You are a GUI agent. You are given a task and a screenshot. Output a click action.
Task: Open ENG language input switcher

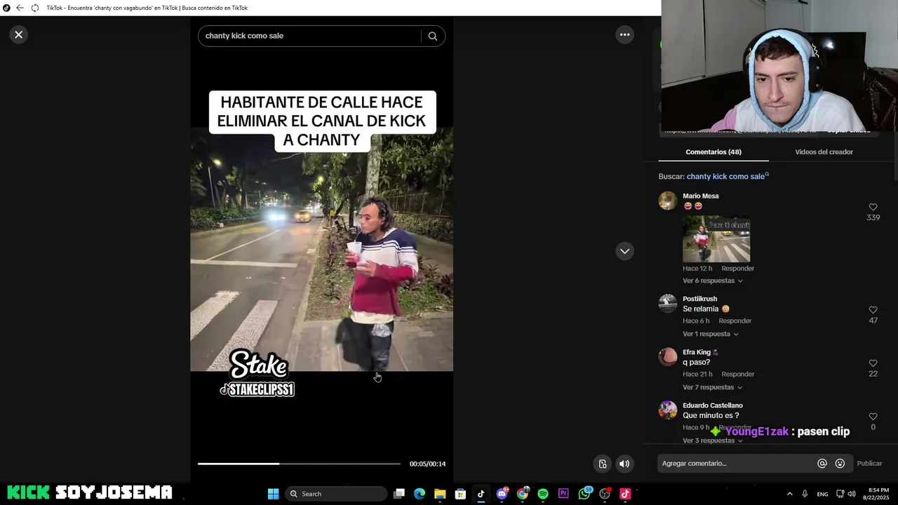coord(822,494)
